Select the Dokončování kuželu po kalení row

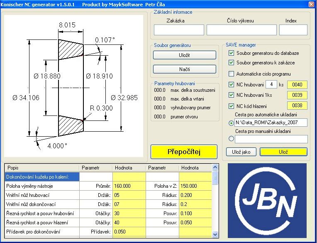click(42, 177)
